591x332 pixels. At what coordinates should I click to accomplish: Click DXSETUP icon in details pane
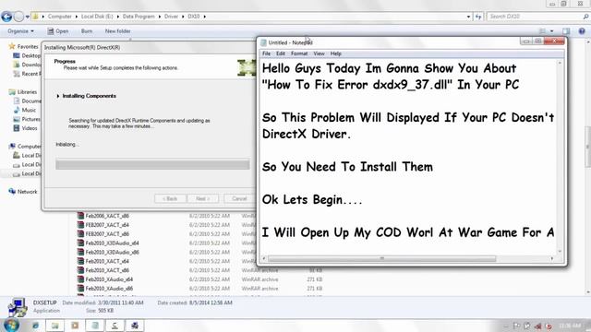[18, 306]
